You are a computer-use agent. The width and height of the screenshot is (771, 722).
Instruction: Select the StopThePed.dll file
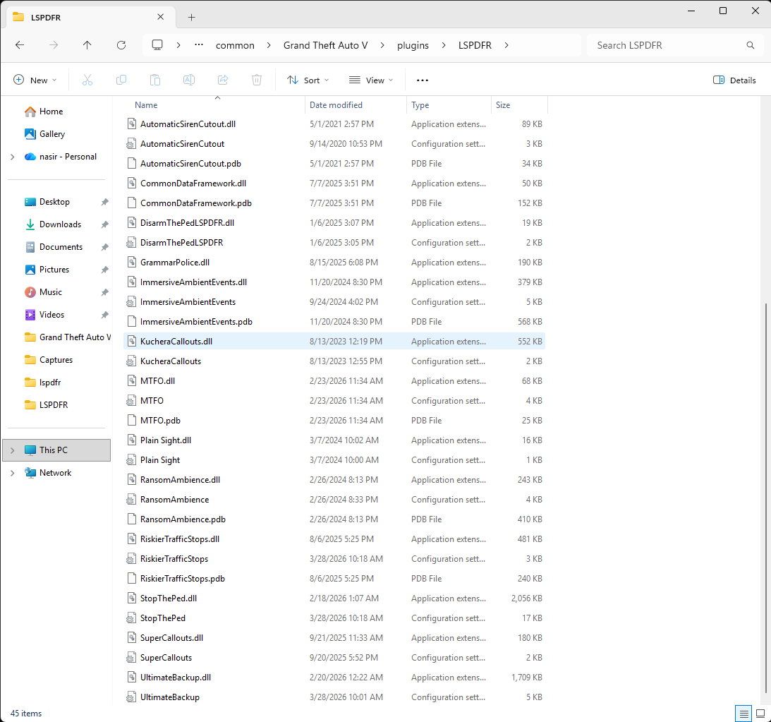tap(169, 598)
